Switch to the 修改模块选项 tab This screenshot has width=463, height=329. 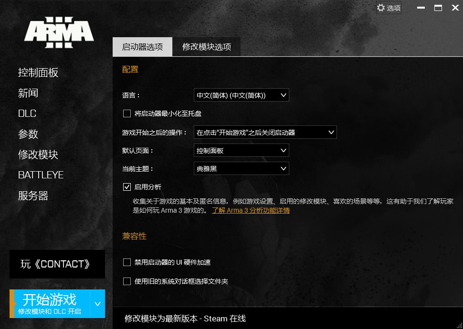click(206, 47)
